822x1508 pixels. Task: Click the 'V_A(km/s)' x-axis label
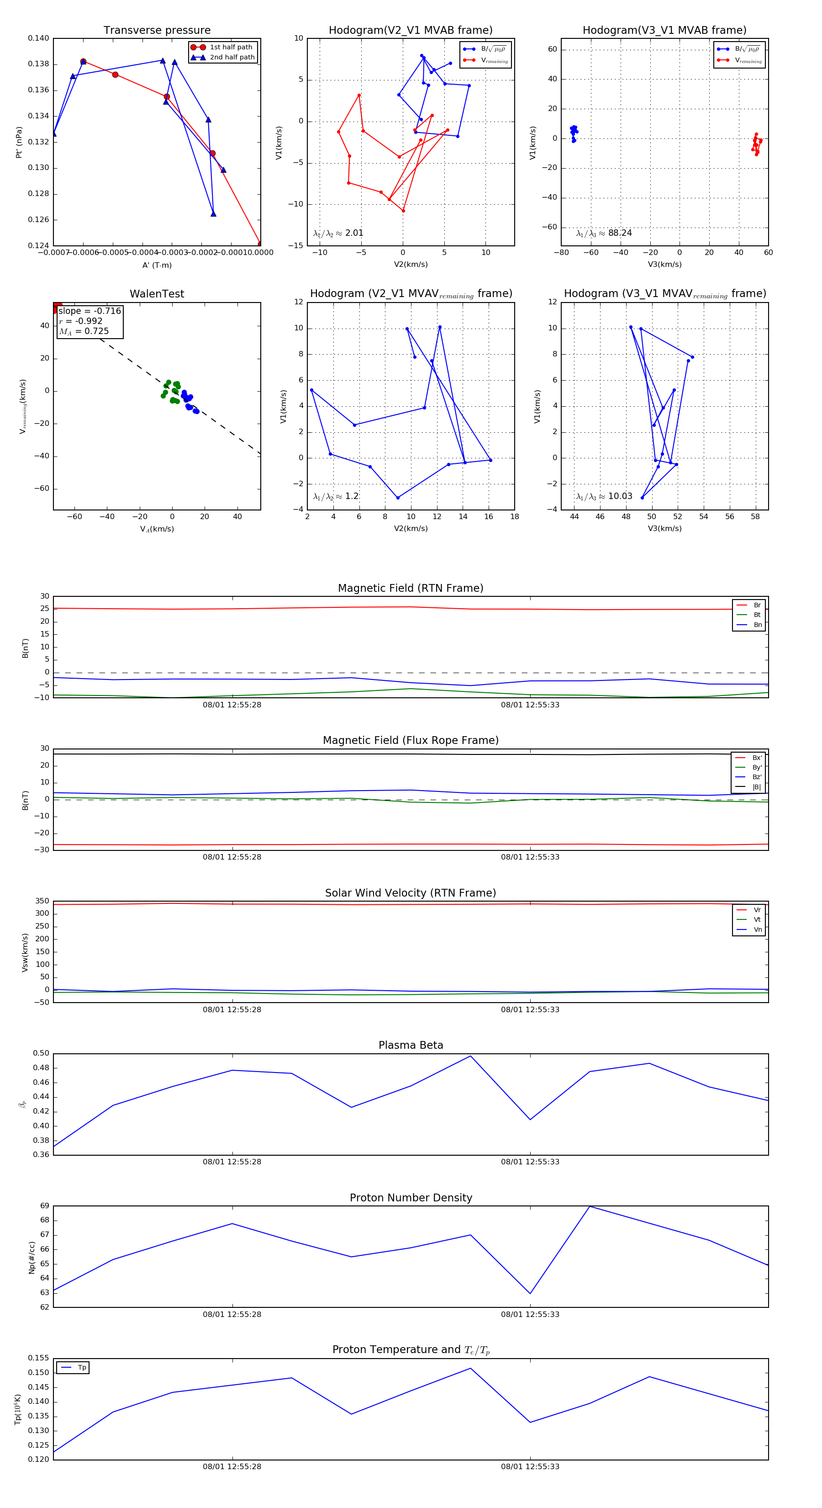tap(157, 529)
